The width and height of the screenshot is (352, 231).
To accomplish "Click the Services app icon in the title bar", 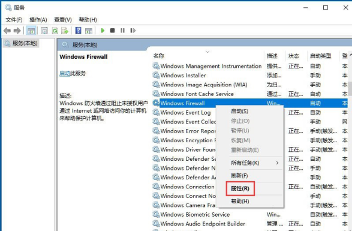I will pyautogui.click(x=8, y=8).
